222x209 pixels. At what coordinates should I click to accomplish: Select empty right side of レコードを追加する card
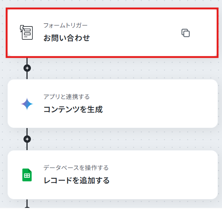163,175
